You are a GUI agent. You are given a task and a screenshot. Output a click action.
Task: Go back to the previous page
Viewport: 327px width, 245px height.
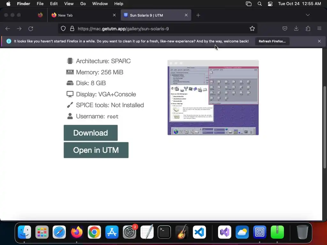coord(8,28)
